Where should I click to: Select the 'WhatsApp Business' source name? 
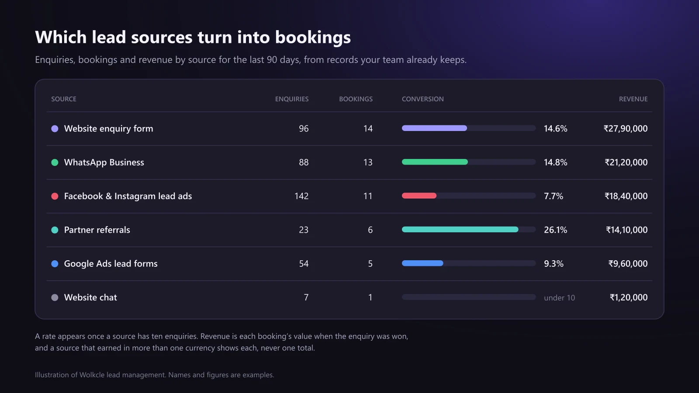pos(104,162)
